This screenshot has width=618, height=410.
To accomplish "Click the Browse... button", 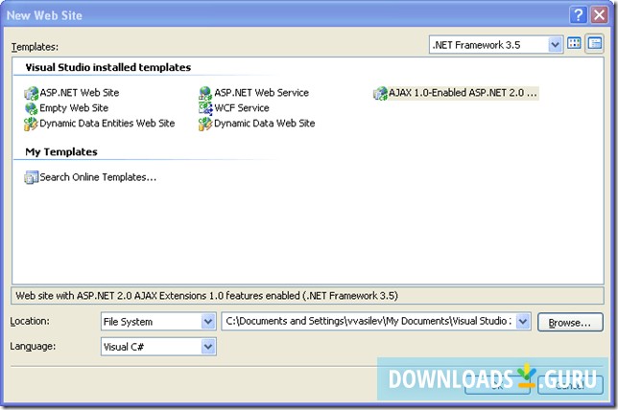I will [x=570, y=322].
